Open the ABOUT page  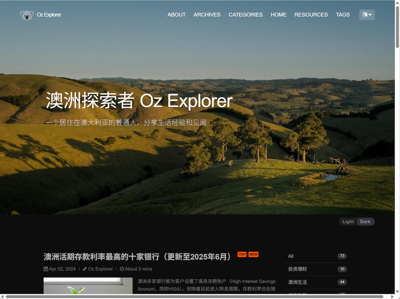pos(176,15)
